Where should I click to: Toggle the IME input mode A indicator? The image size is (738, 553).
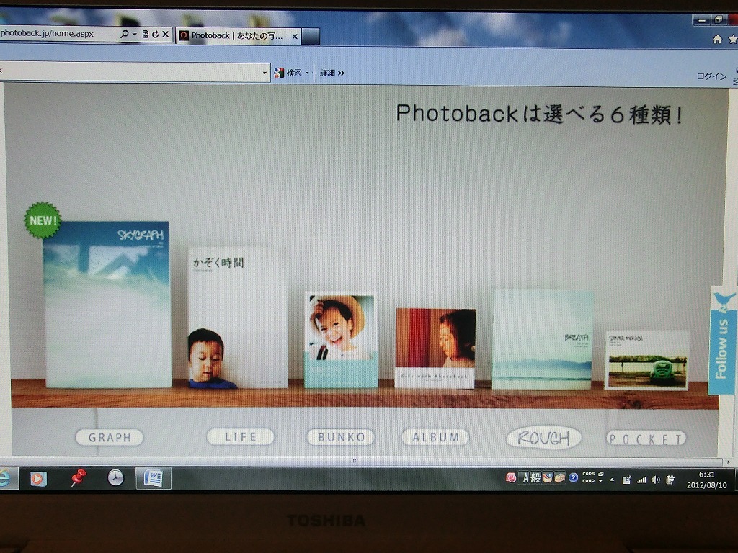(x=525, y=479)
